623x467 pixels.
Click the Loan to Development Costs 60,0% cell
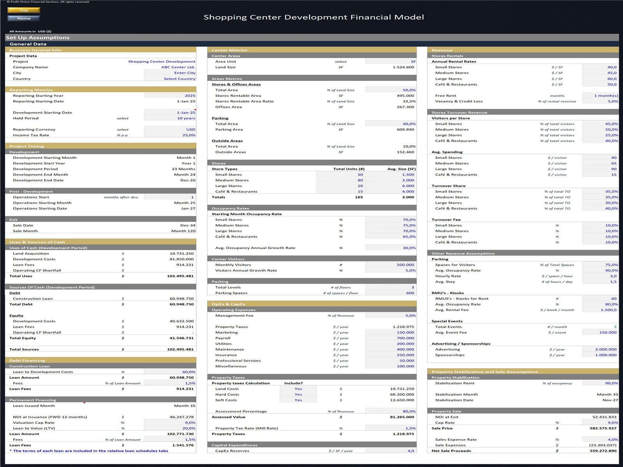(170, 372)
